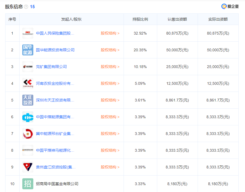Click the 贵州盘江投资控股 logo icon
The width and height of the screenshot is (245, 192).
pos(28,167)
